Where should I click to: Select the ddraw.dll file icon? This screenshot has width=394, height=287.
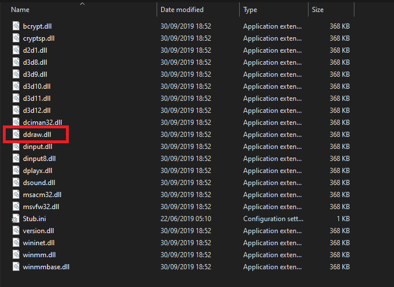click(x=16, y=134)
